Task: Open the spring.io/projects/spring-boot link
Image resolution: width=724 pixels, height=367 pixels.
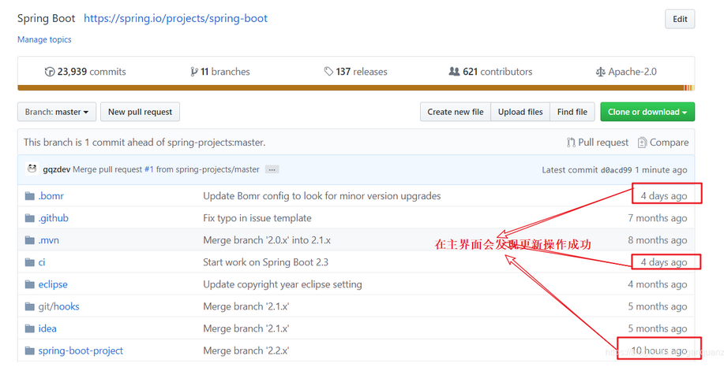Action: pyautogui.click(x=175, y=18)
